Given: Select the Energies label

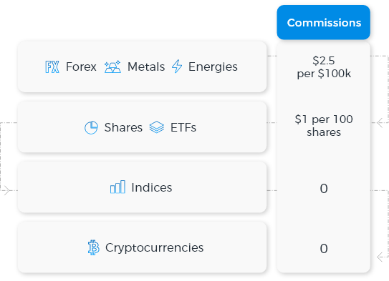Looking at the screenshot, I should coord(213,66).
